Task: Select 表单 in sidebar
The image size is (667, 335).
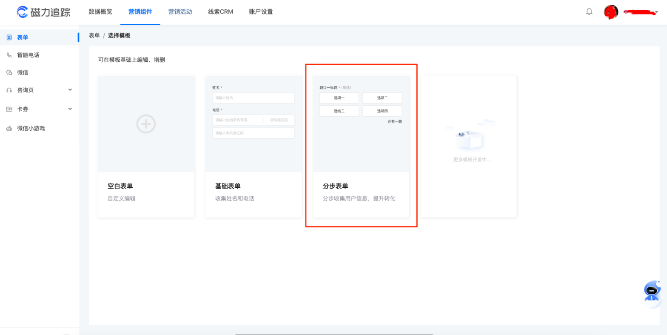Action: (x=40, y=37)
